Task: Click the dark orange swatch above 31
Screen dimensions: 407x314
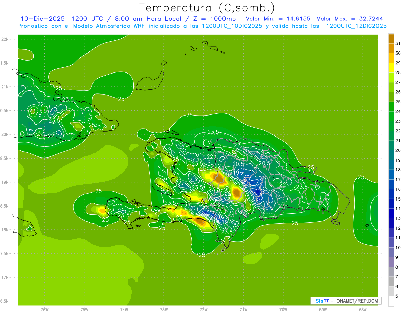Action: click(x=391, y=38)
